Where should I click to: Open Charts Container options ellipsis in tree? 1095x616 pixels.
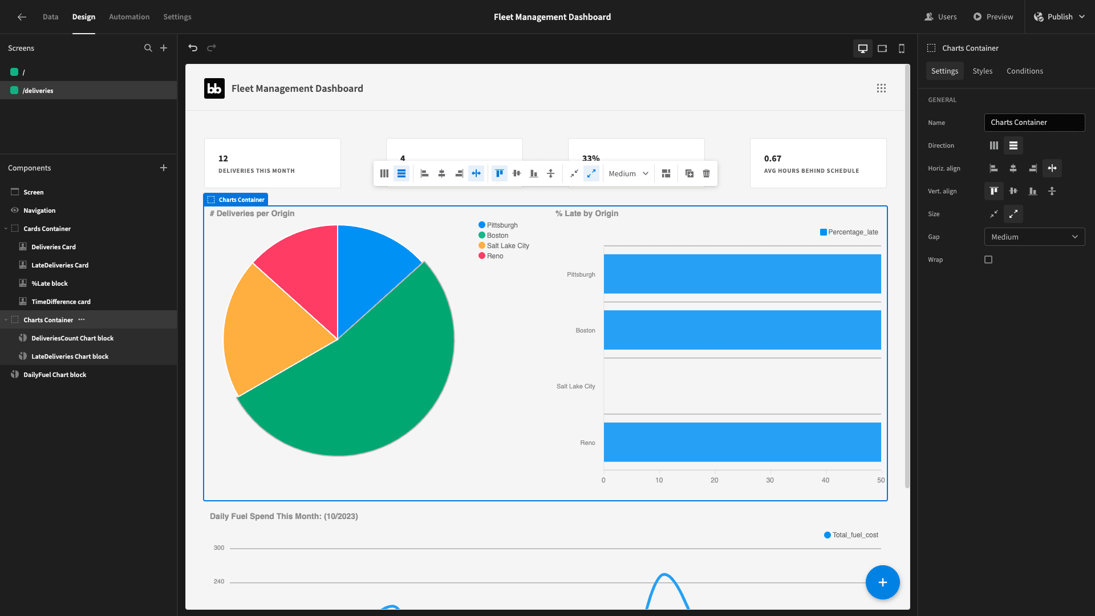point(82,319)
